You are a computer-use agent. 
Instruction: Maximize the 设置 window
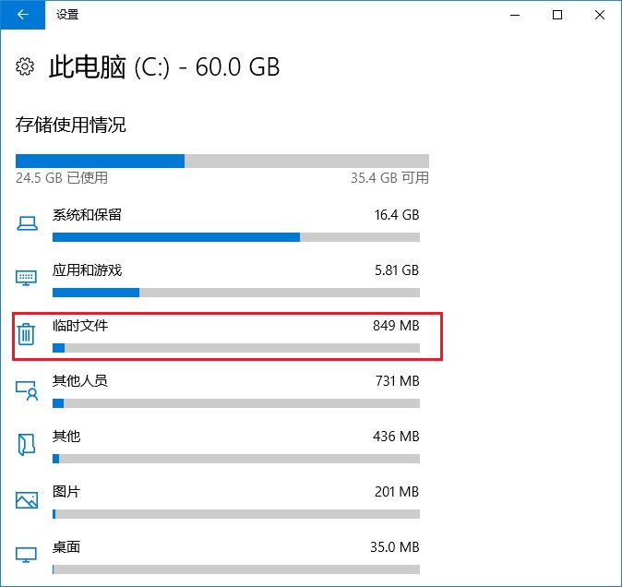pos(557,15)
